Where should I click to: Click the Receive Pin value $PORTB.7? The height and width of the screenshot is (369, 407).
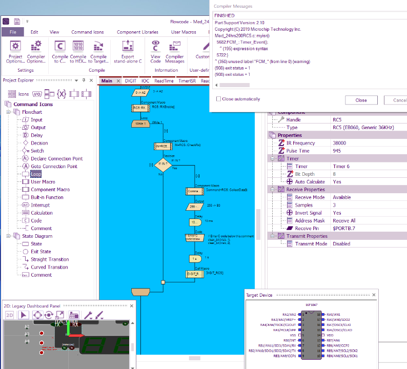point(344,229)
